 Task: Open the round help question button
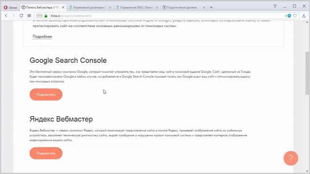click(x=291, y=158)
